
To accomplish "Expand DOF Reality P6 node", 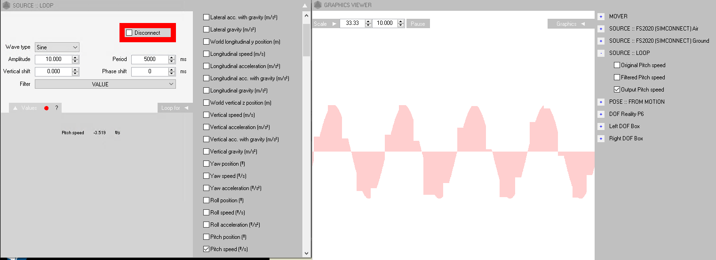I will 601,114.
